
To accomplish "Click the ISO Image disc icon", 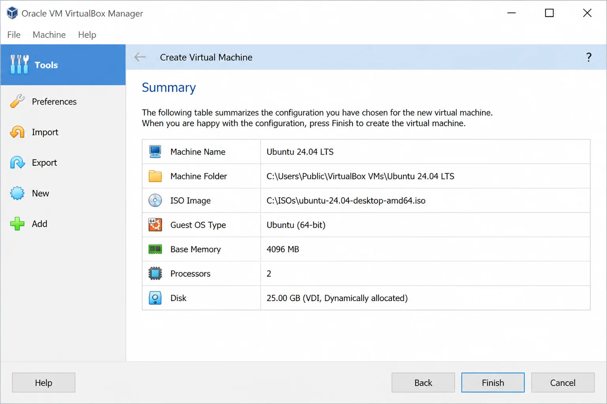I will [x=155, y=200].
